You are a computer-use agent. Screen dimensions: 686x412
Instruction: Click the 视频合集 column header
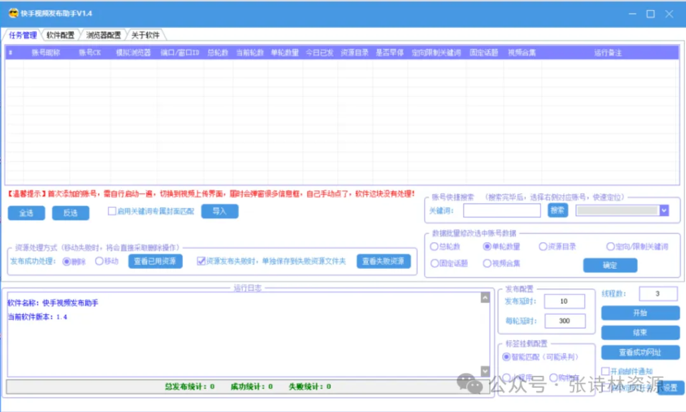point(522,53)
